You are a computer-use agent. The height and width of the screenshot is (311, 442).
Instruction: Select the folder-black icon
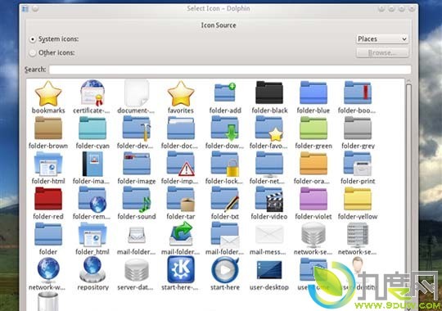point(269,92)
